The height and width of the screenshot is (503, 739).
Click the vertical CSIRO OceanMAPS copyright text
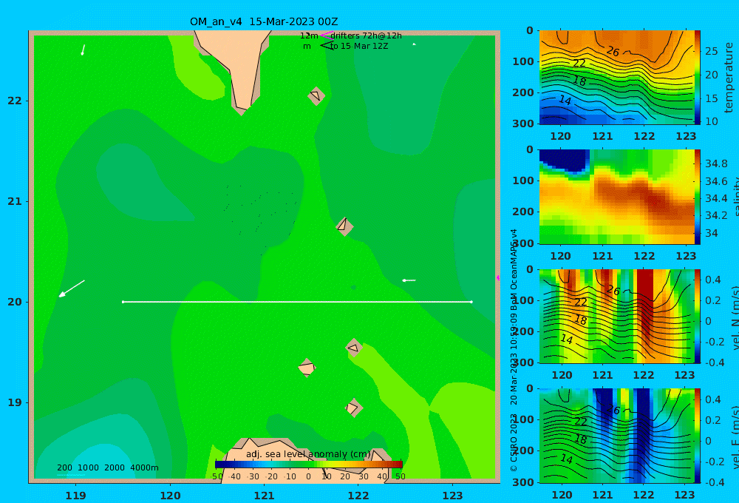tap(514, 350)
